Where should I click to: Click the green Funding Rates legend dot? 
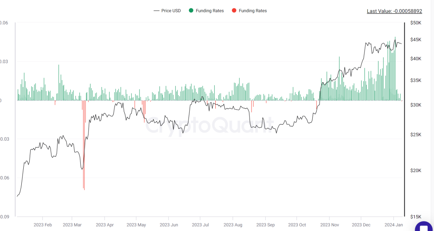[x=191, y=11]
